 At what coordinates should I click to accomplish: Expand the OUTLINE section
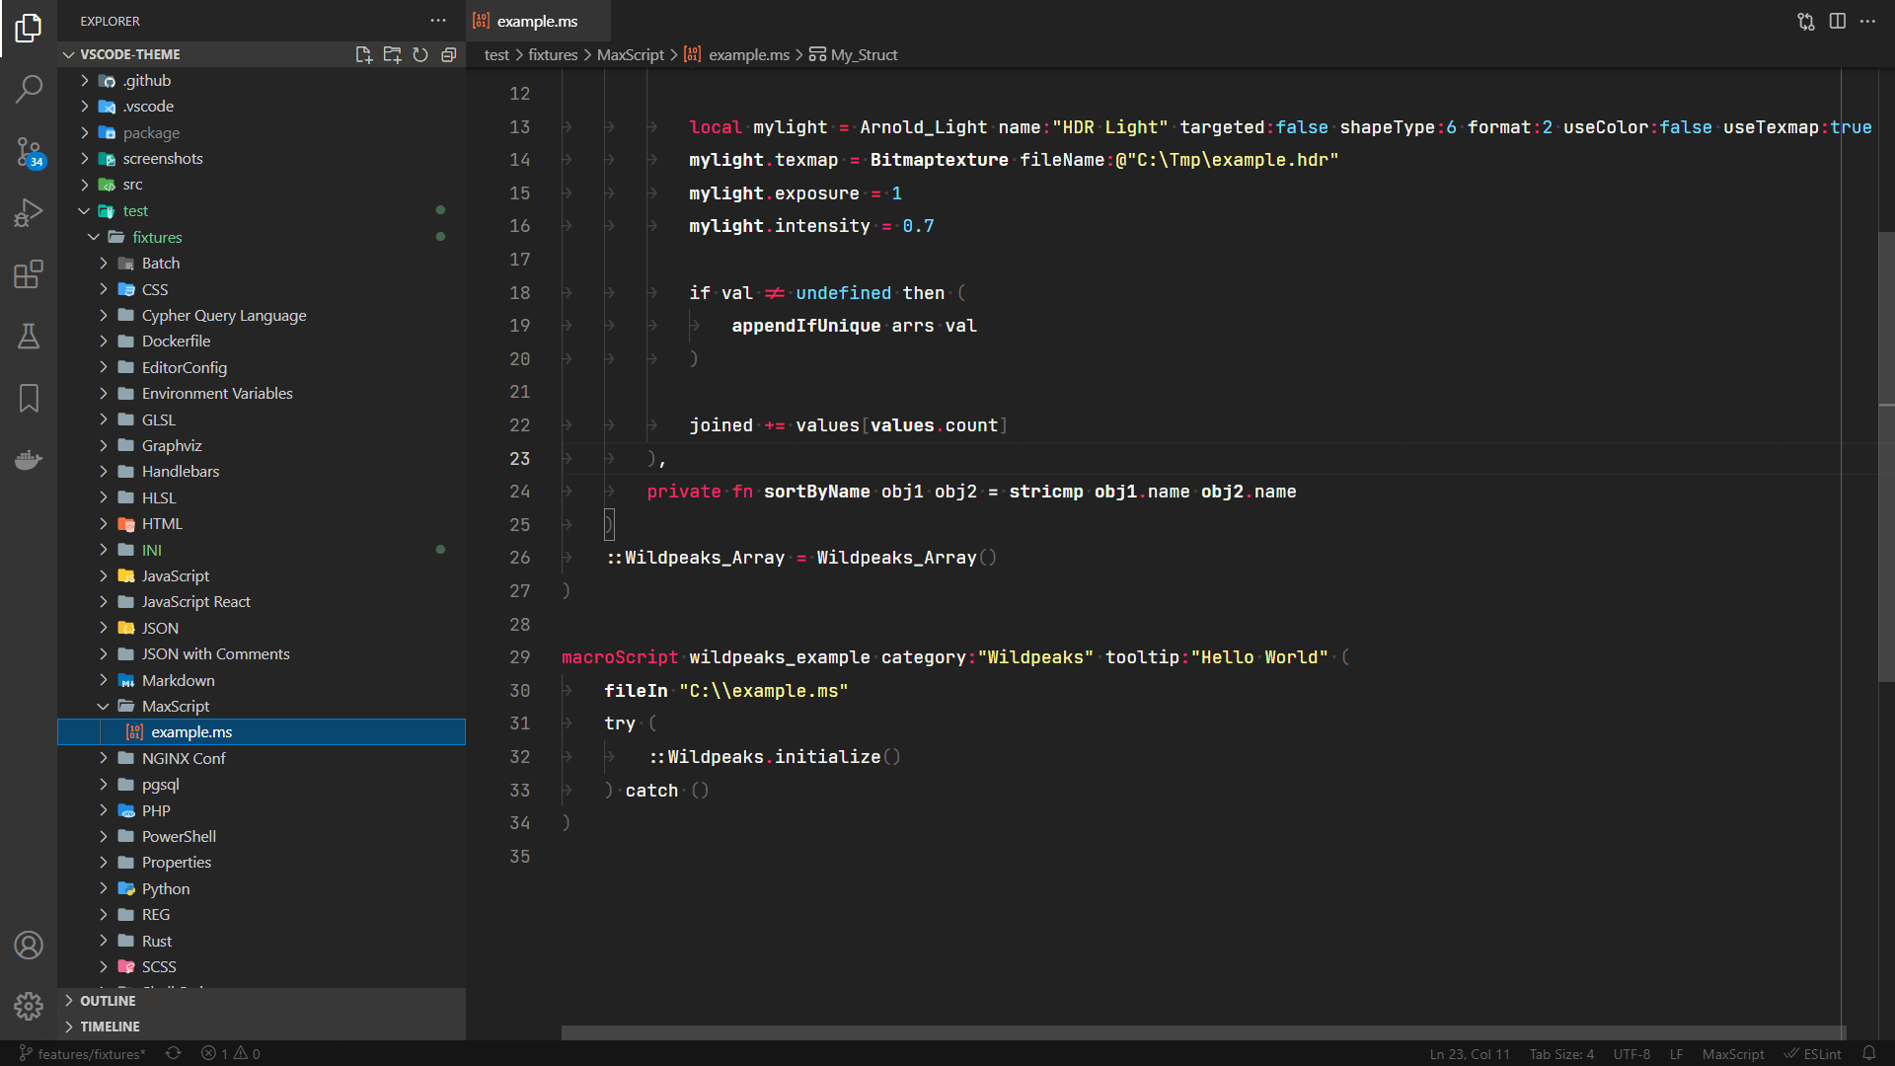pos(108,1001)
